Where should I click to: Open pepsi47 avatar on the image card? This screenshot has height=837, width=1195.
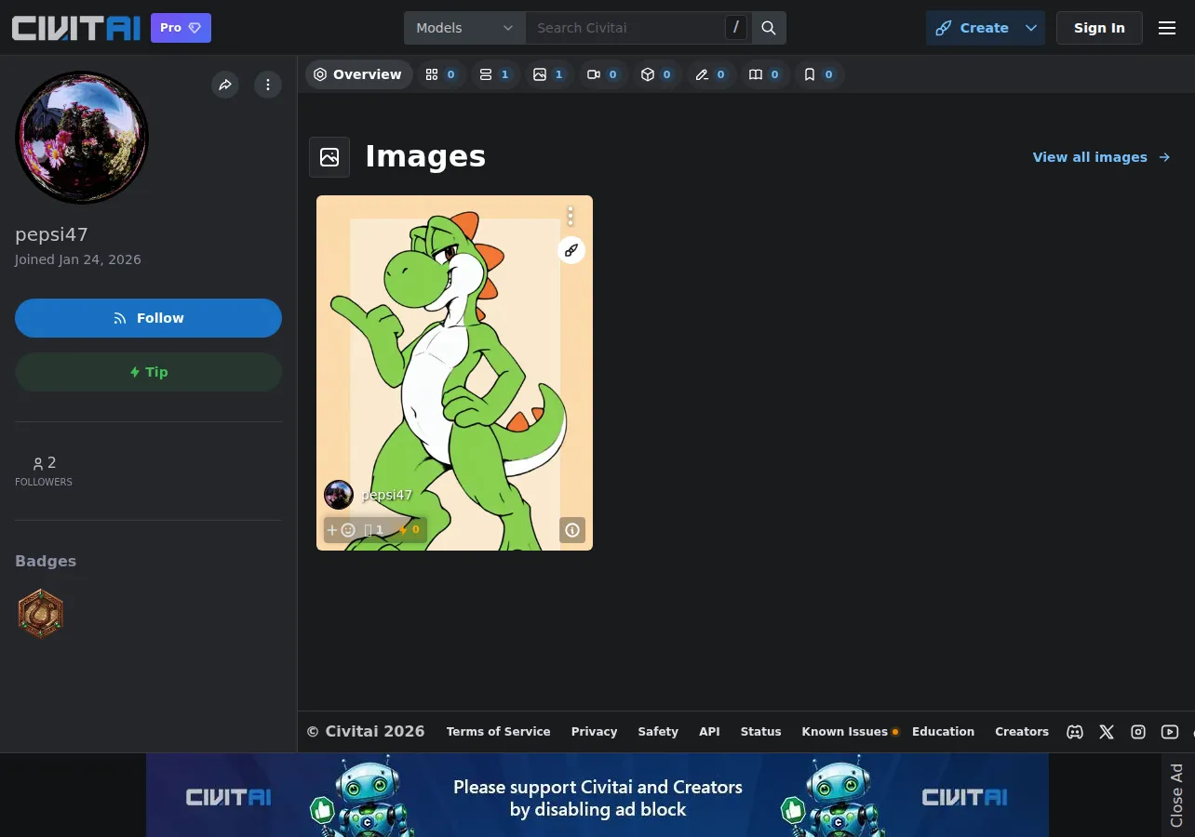339,495
